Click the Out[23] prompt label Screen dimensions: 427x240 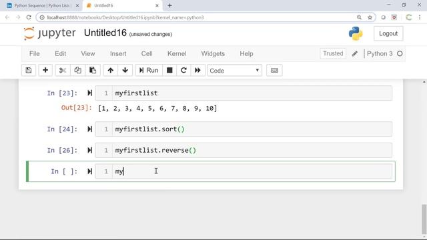[x=77, y=108]
